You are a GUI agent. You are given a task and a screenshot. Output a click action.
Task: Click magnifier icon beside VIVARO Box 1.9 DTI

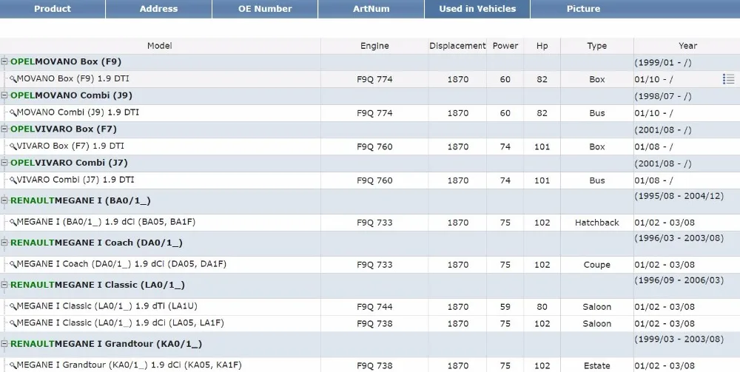click(13, 146)
